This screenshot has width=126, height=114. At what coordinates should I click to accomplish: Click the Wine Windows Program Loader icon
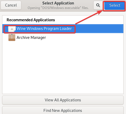pyautogui.click(x=12, y=29)
